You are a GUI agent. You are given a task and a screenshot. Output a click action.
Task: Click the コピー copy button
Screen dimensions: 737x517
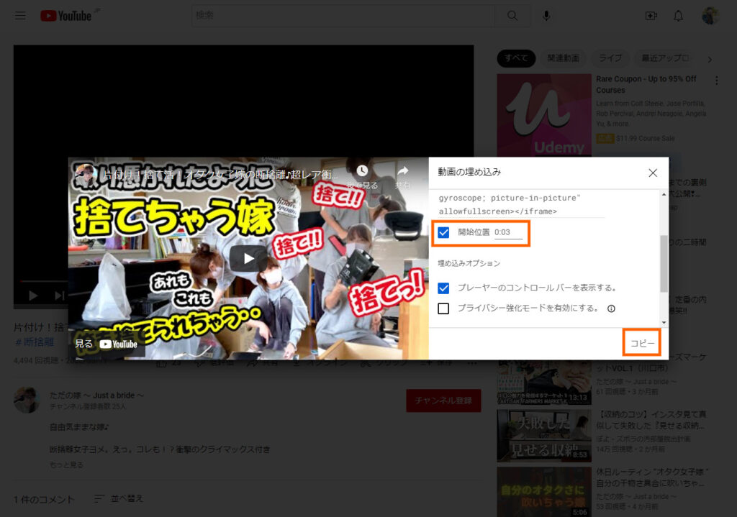click(642, 343)
